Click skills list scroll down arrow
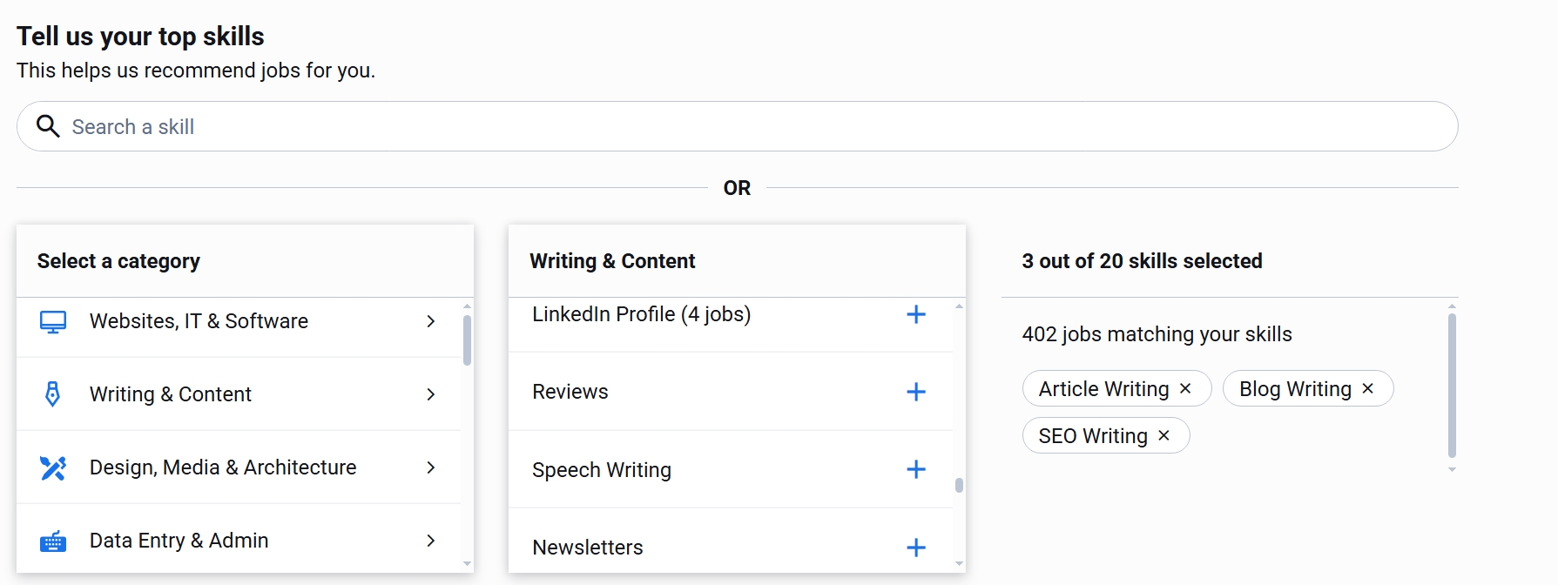 click(959, 564)
